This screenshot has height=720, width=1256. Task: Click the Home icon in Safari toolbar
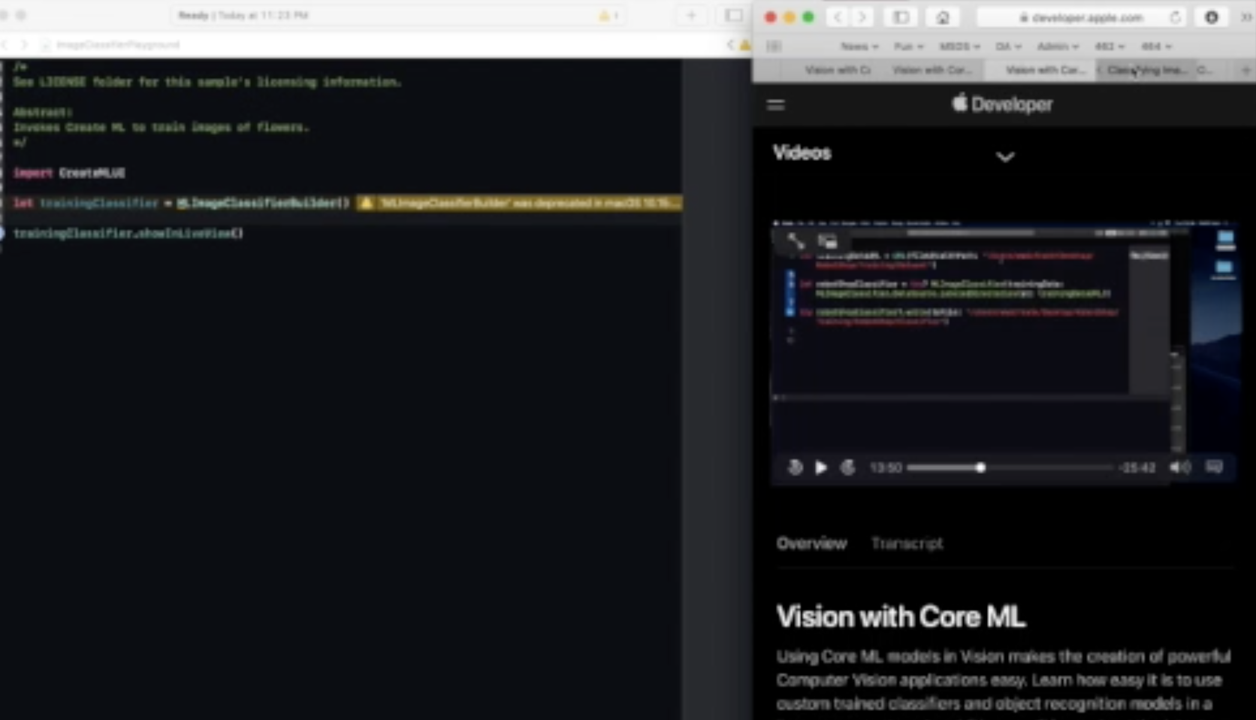(942, 17)
